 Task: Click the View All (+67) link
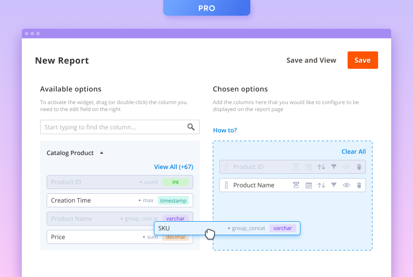click(173, 166)
